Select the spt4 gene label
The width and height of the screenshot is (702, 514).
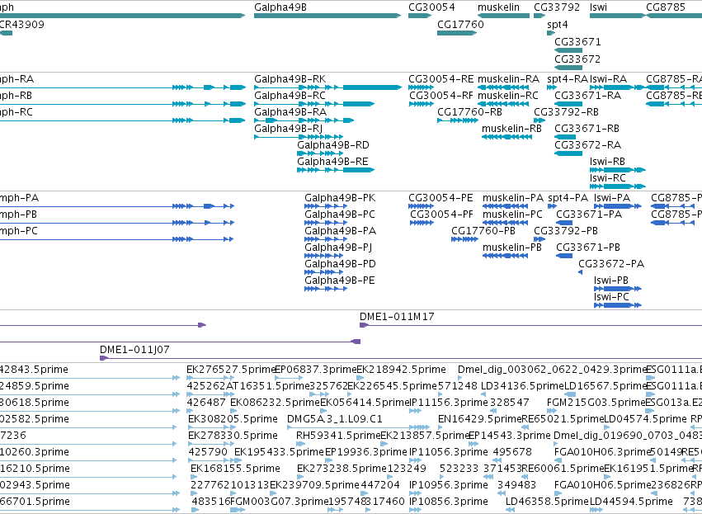point(558,24)
